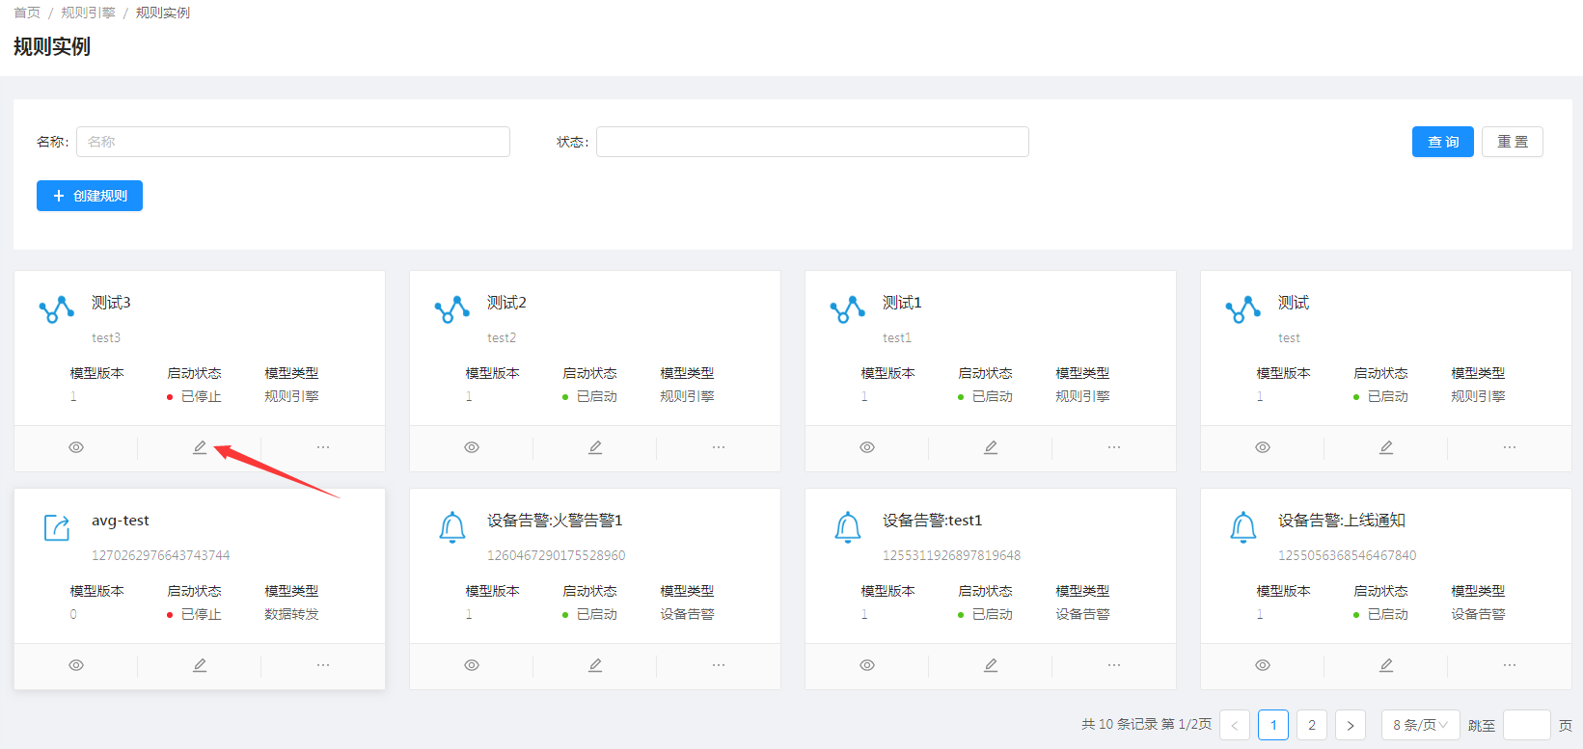Open the more options ellipsis on 测试1 card

click(1114, 447)
